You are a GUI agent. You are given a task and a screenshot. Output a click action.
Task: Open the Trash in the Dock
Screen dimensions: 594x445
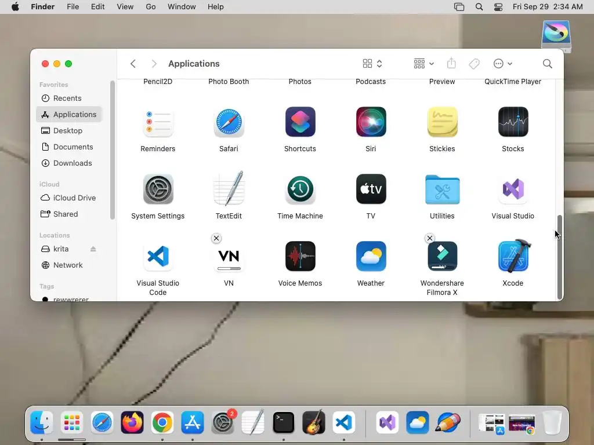point(552,422)
